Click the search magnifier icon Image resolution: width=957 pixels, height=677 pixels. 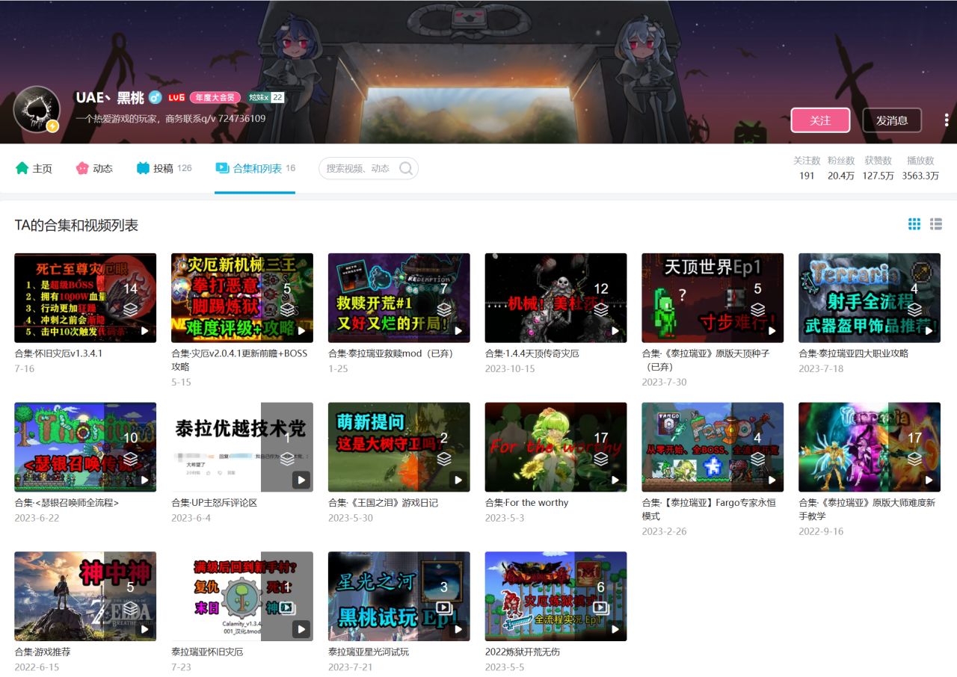tap(406, 168)
